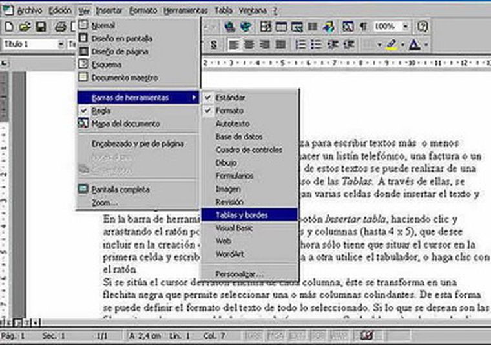Open the Zoom... dialog from Ver menu
This screenshot has height=345, width=491.
[138, 203]
